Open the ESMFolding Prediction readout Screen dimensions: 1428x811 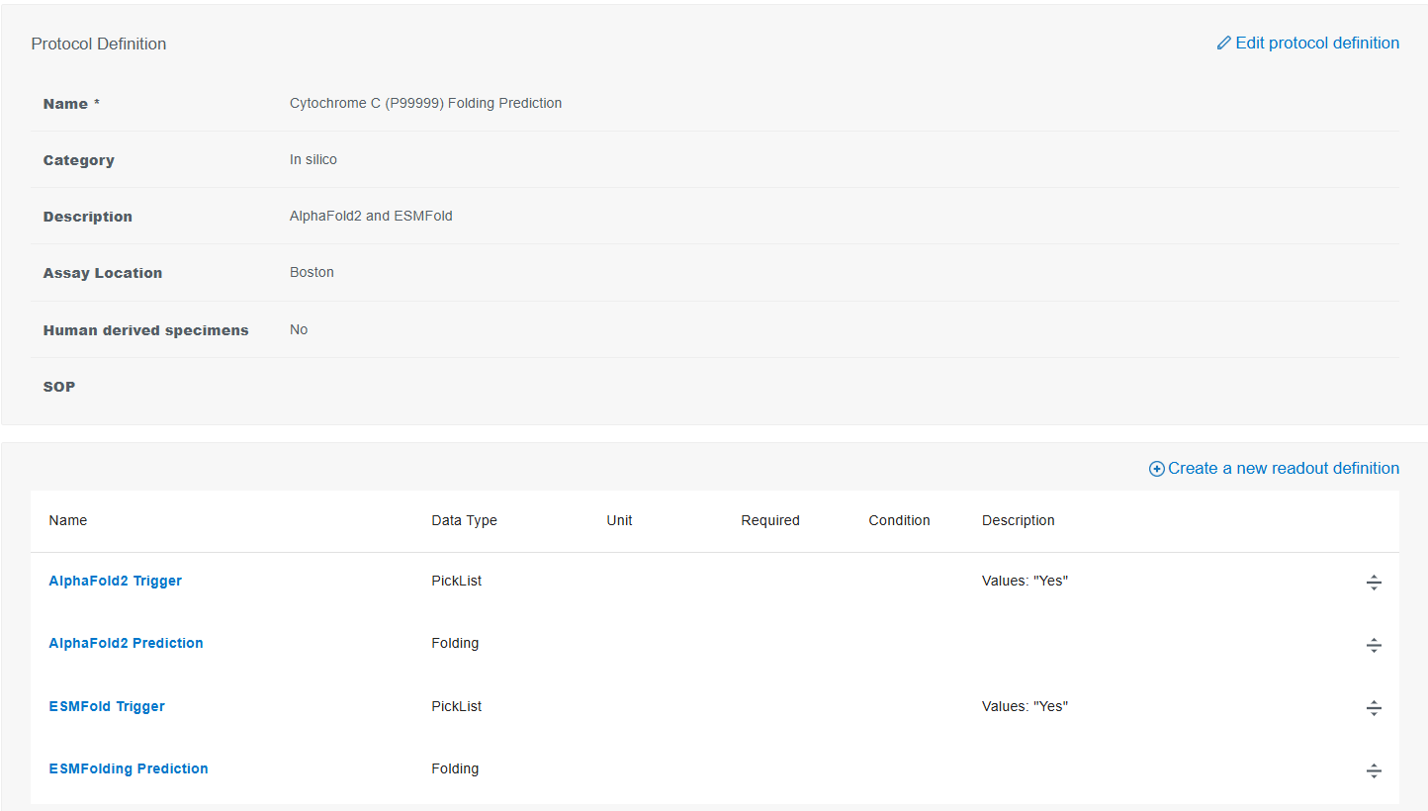point(129,768)
